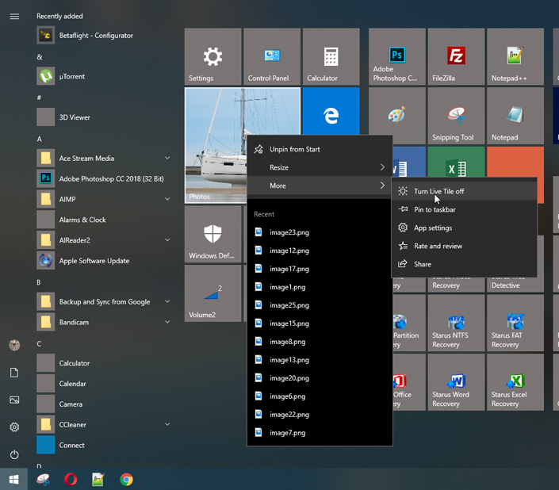The height and width of the screenshot is (490, 559).
Task: Open the Resize submenu
Action: 320,167
